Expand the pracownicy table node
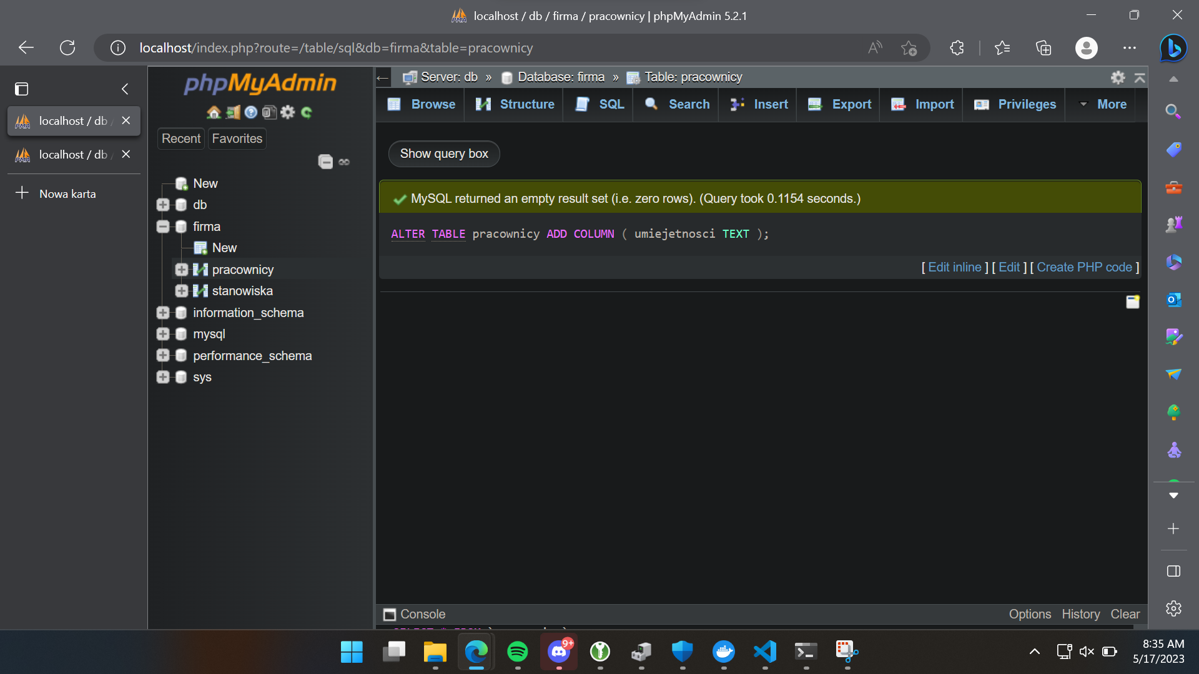This screenshot has height=674, width=1199. [182, 270]
